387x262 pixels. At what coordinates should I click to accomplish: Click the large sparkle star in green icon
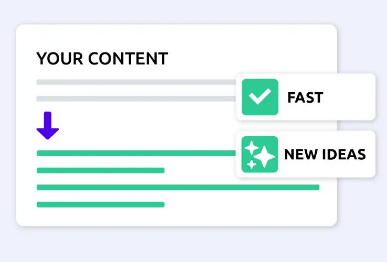264,157
